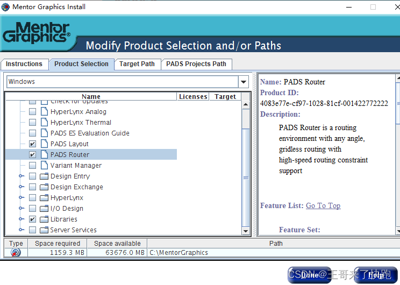Uncheck the PADS Router checkbox

tap(32, 154)
